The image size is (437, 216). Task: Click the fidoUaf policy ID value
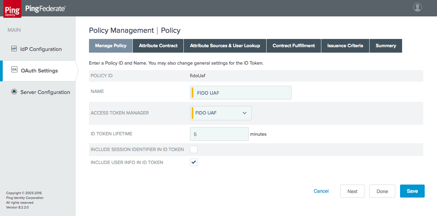coord(197,76)
